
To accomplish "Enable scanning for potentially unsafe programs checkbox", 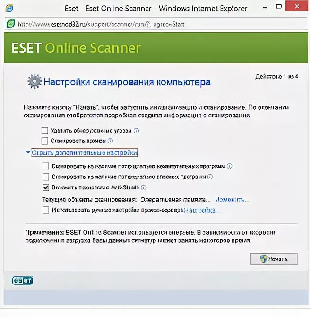I will (46, 177).
